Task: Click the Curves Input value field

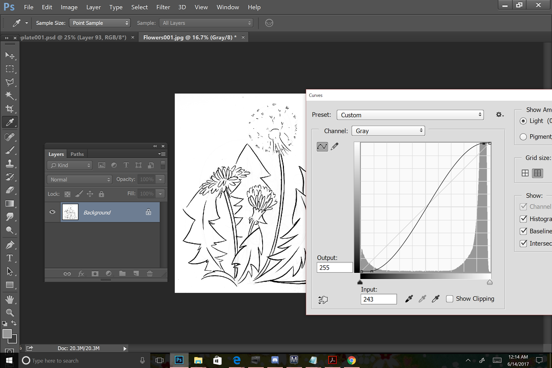Action: click(x=378, y=299)
